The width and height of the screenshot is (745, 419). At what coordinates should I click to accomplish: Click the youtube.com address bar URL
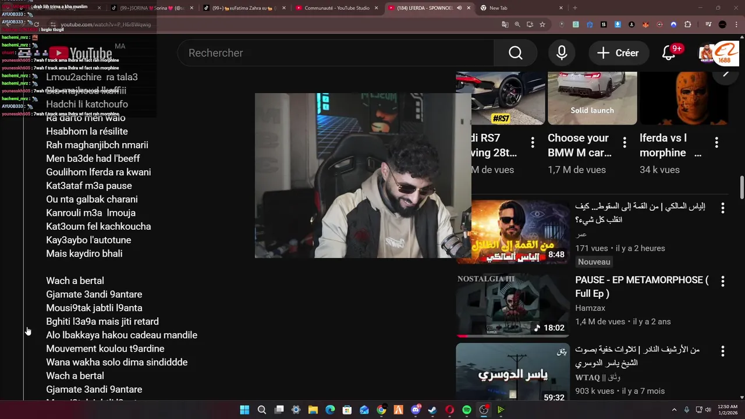(106, 24)
